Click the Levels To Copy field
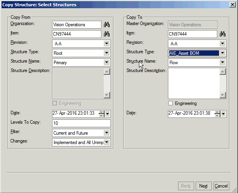The height and width of the screenshot is (193, 238). pyautogui.click(x=81, y=123)
